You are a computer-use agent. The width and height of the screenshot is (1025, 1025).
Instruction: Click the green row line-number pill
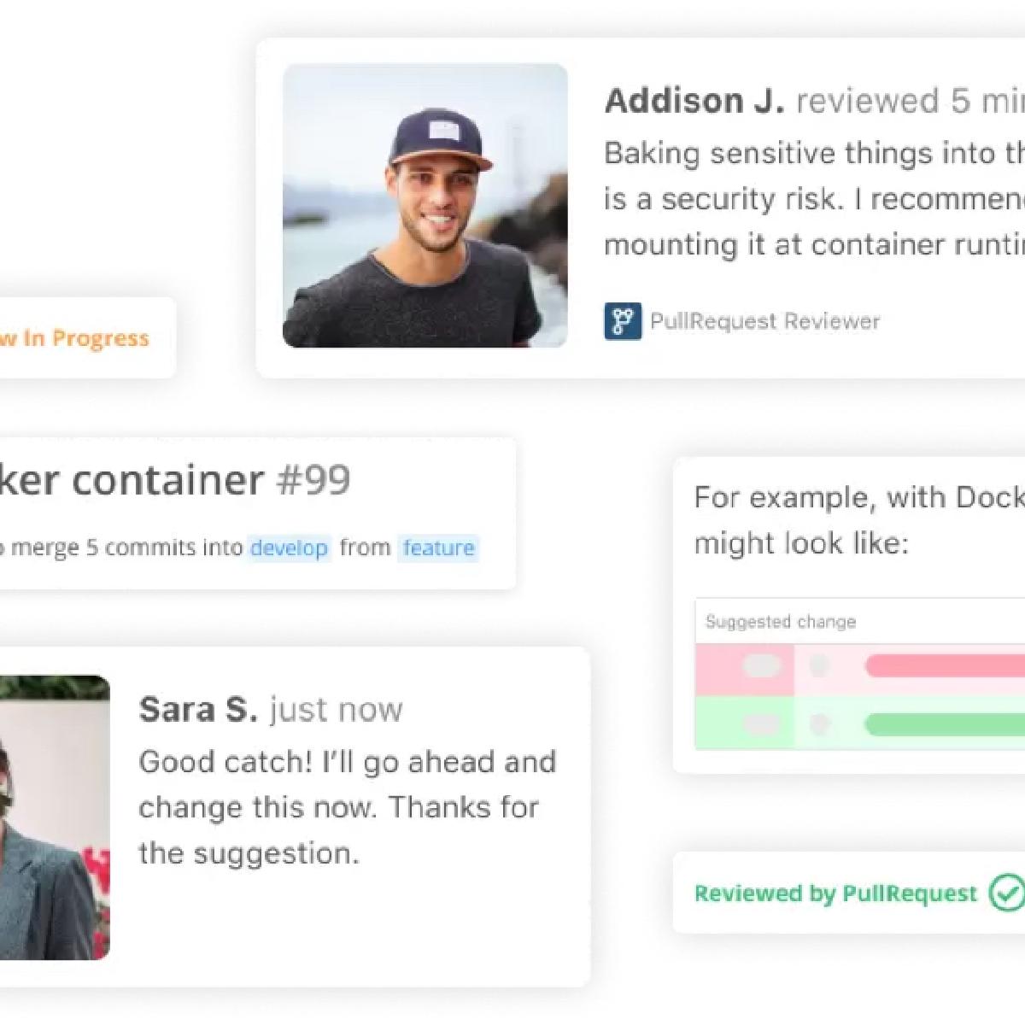pyautogui.click(x=762, y=725)
